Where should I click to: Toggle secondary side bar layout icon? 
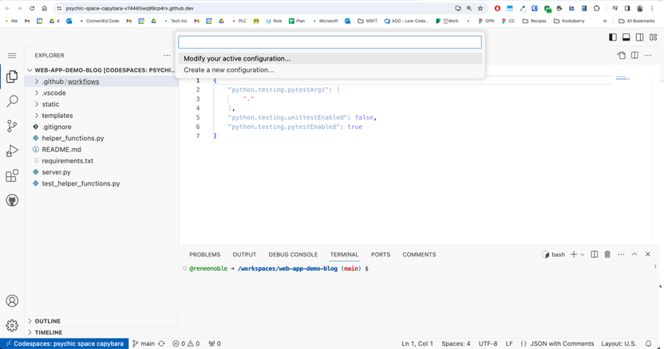pos(640,37)
